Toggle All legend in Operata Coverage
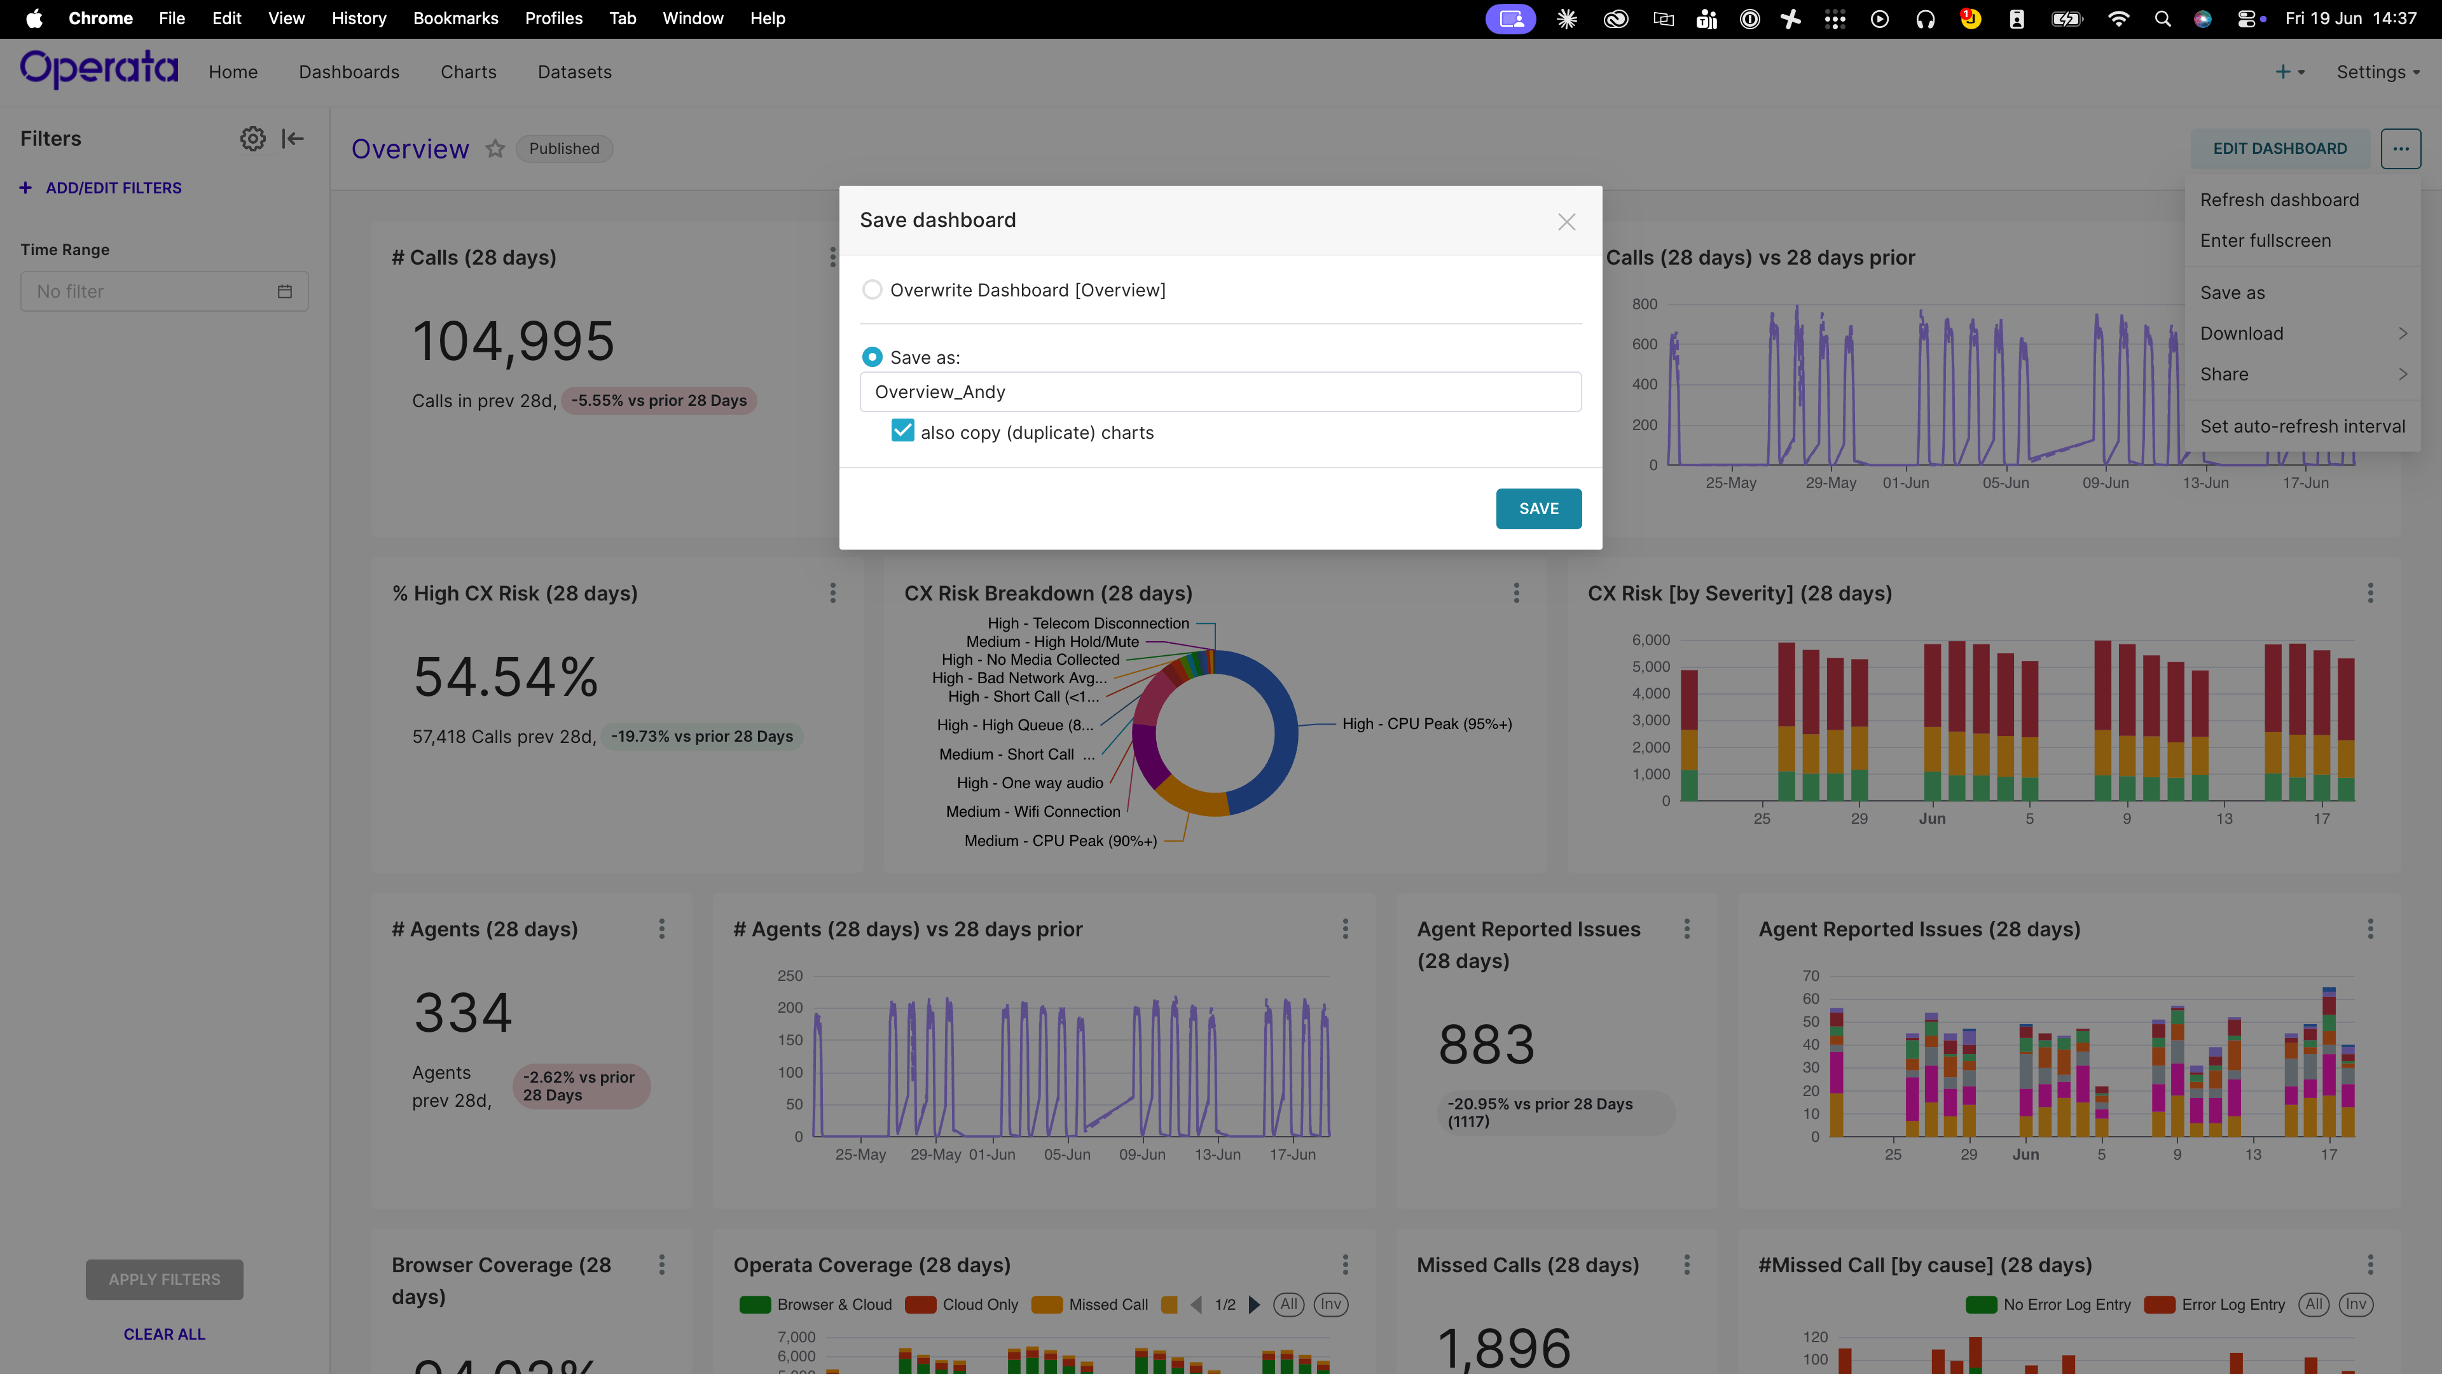 point(1288,1305)
